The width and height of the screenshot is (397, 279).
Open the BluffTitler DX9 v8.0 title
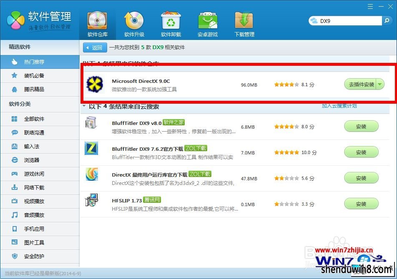(x=137, y=123)
